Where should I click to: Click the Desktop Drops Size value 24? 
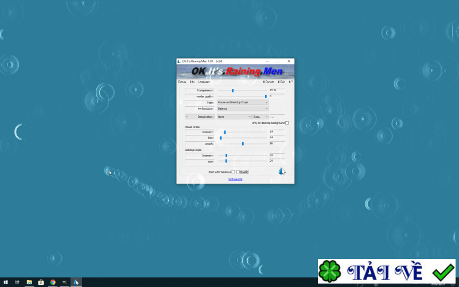tap(277, 161)
